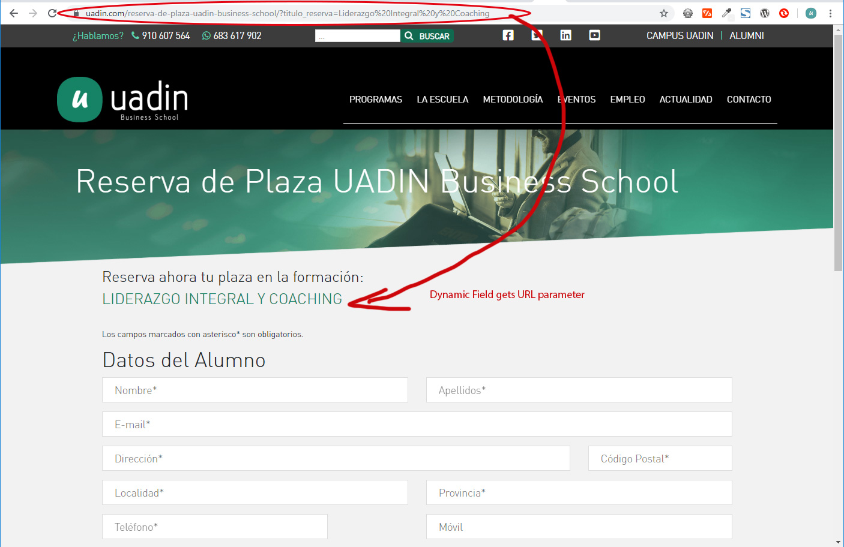Focus the Apellidos field
Image resolution: width=844 pixels, height=547 pixels.
[579, 390]
